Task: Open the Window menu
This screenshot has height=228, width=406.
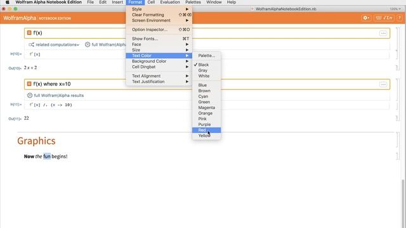Action: point(214,2)
